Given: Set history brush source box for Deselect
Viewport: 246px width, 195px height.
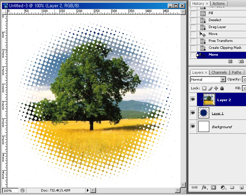Looking at the screenshot, I should pyautogui.click(x=193, y=20).
